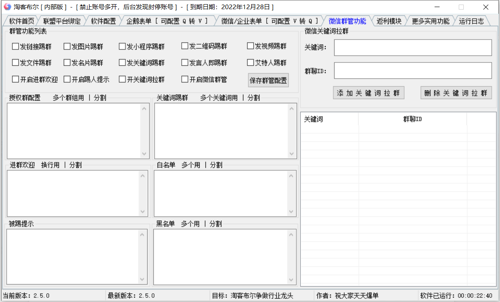Click inside the 黑名单 text area

(x=220, y=257)
